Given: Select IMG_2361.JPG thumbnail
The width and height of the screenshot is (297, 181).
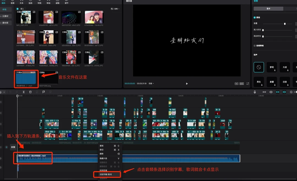Looking at the screenshot, I should (x=26, y=17).
